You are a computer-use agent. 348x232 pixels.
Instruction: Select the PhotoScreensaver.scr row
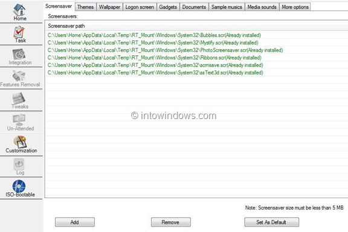pos(196,50)
